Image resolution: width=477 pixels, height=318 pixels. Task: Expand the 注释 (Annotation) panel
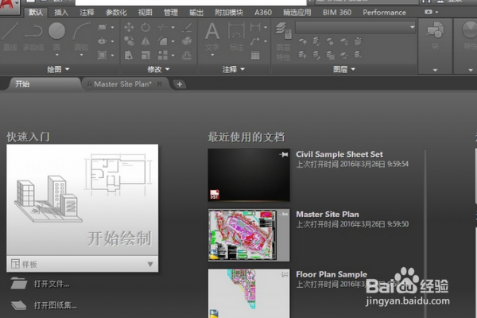pyautogui.click(x=233, y=69)
